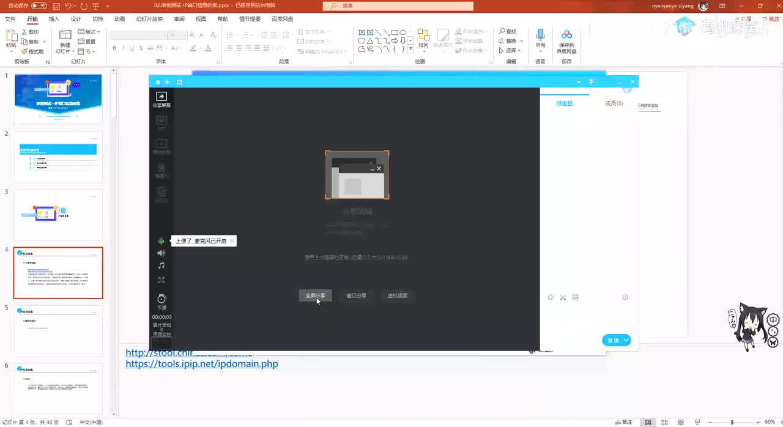783x427 pixels.
Task: Toggle the AutoSave (自动保存) switch
Action: coord(39,6)
